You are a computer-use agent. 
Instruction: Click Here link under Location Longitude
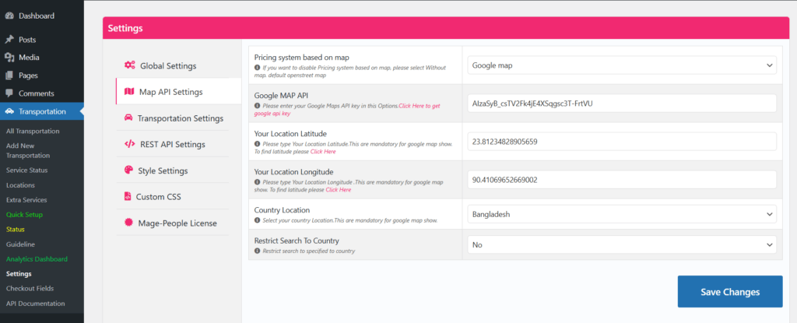(x=338, y=190)
